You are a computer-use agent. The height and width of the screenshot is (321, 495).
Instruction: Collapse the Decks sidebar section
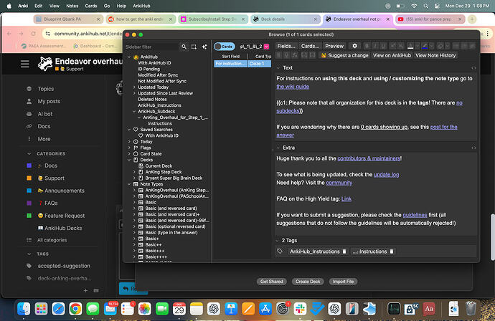129,160
